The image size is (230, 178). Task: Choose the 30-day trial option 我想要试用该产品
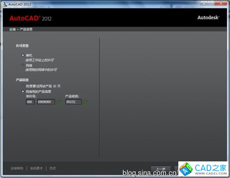click(x=23, y=86)
